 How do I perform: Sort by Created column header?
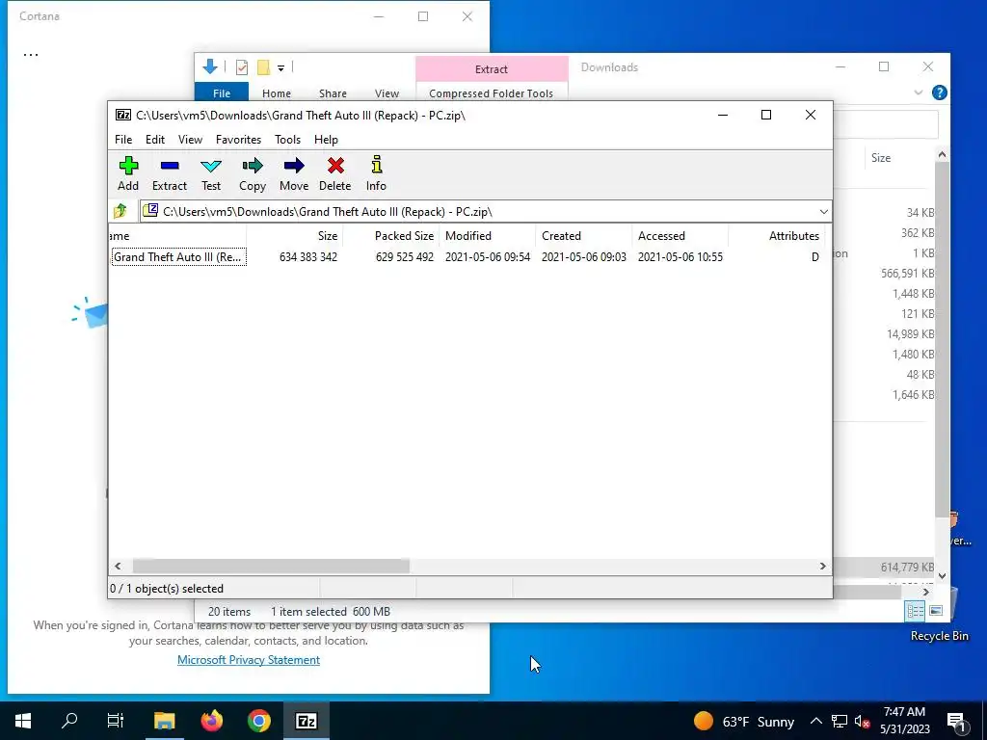pos(583,236)
